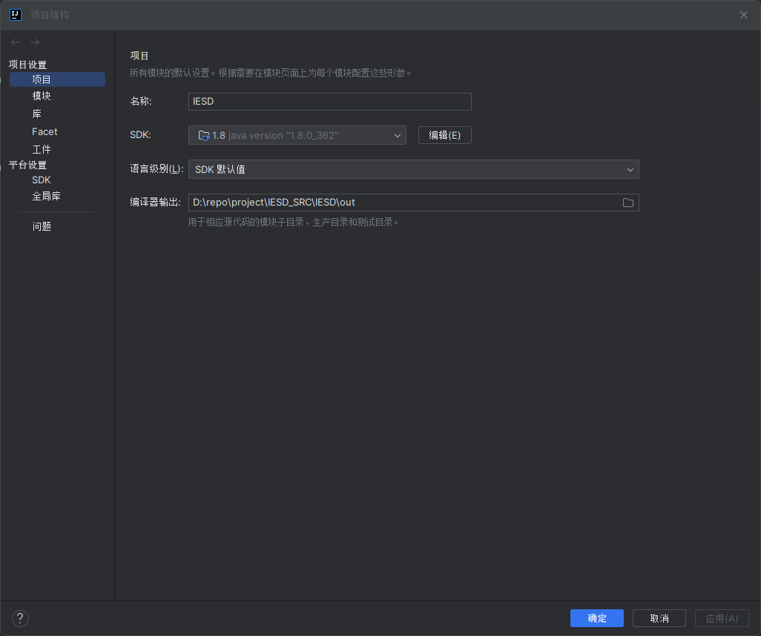The image size is (761, 636).
Task: Click the 编辑(E) button
Action: click(444, 136)
